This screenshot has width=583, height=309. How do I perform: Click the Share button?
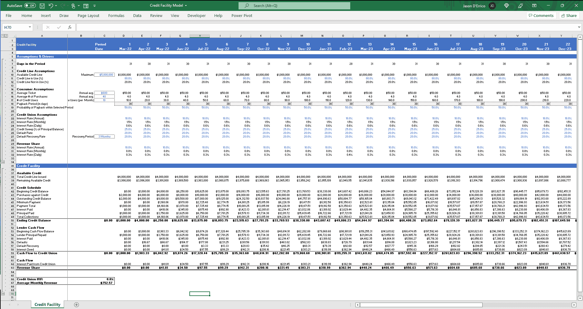(x=569, y=15)
